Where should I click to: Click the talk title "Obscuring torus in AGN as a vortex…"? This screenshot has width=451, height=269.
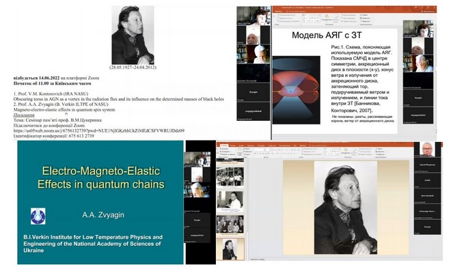[x=119, y=99]
